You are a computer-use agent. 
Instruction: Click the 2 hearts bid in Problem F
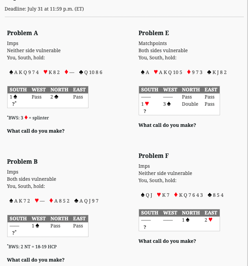[208, 220]
